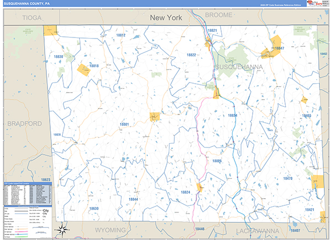Click ZIP code label 18828
The height and width of the screenshot is (240, 331).
tap(57, 135)
